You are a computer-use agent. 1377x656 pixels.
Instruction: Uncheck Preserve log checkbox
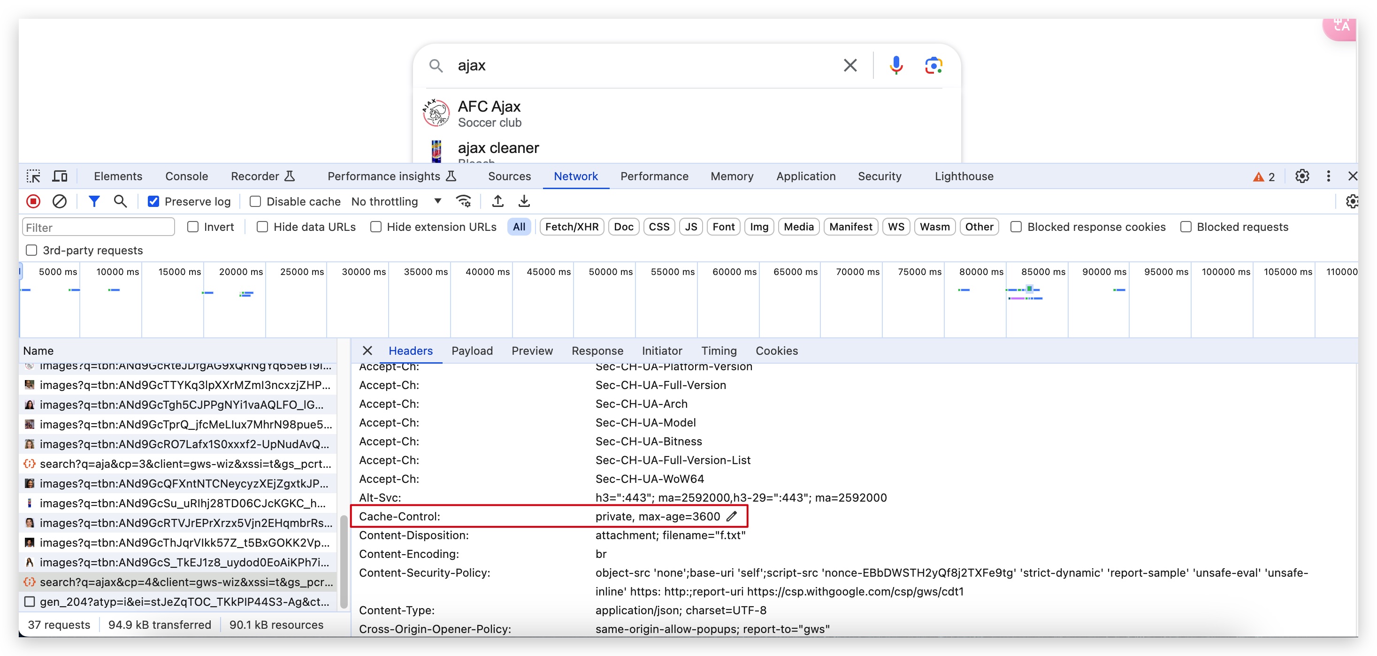153,202
